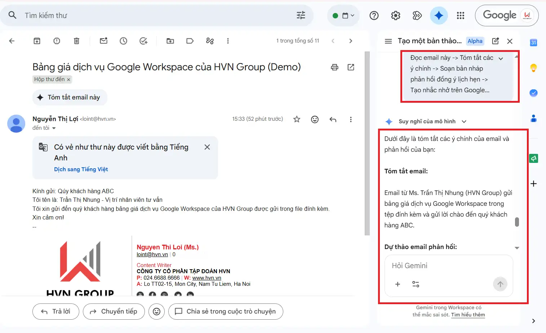
Task: Open Gemini prompt tools settings
Action: point(416,284)
